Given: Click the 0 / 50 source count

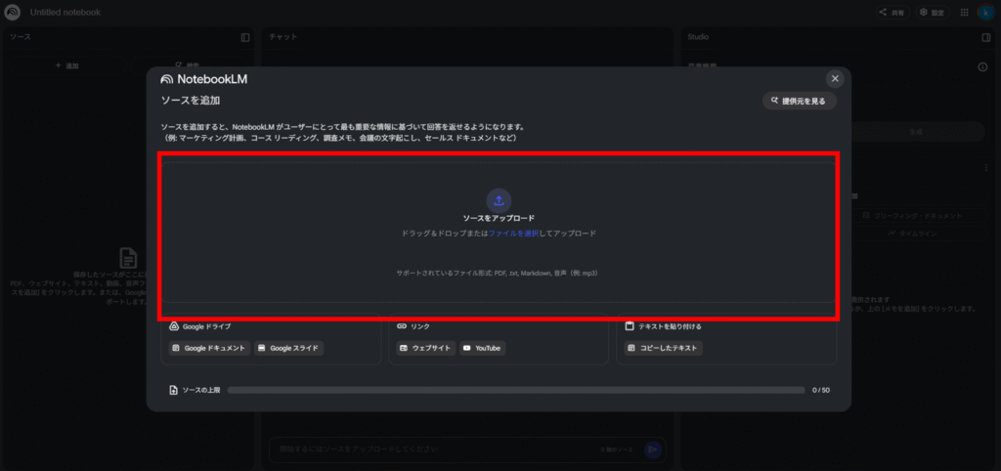Looking at the screenshot, I should (x=821, y=390).
